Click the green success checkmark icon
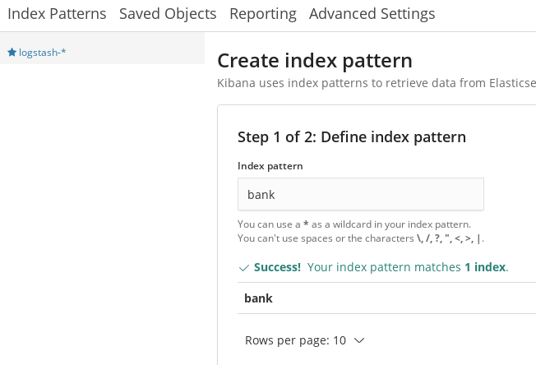This screenshot has width=536, height=365. tap(244, 268)
